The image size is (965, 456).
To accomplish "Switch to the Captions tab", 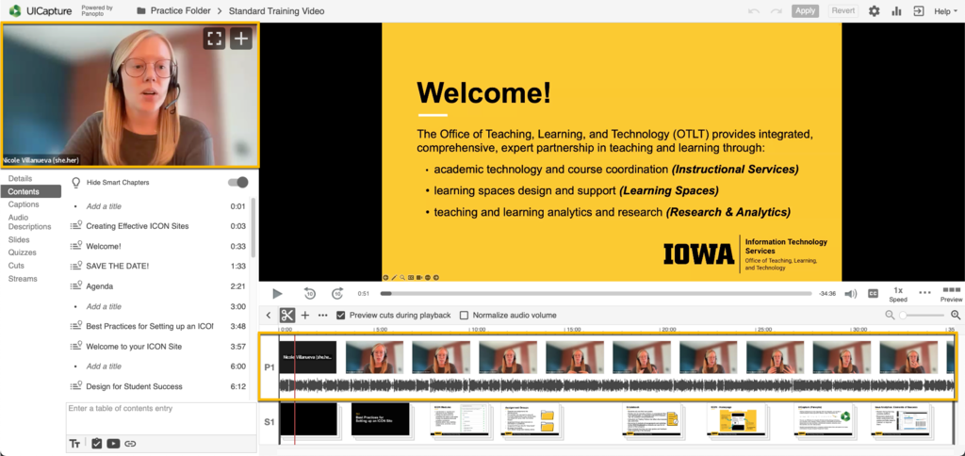I will point(24,204).
